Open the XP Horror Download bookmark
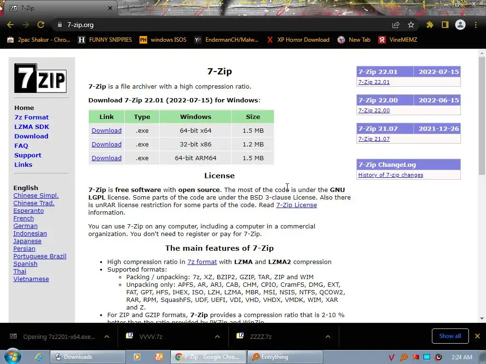Viewport: 486px width, 364px height. tap(299, 40)
